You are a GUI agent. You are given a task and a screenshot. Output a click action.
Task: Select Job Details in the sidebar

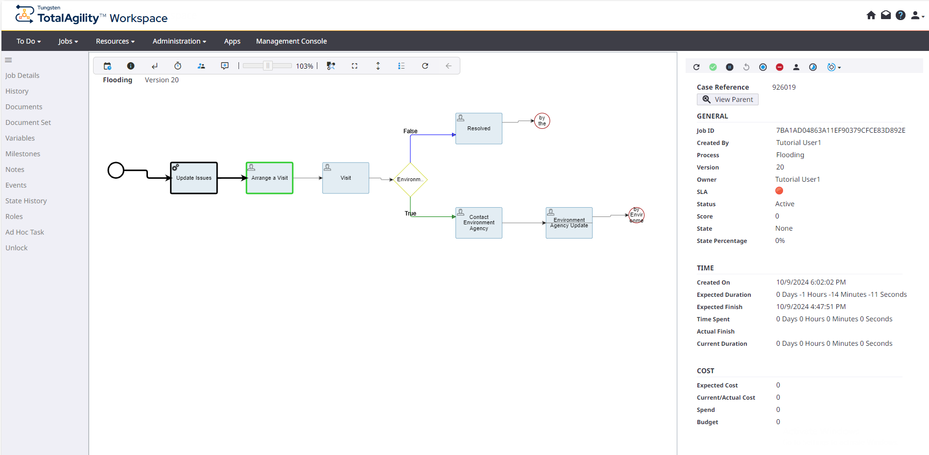point(23,75)
